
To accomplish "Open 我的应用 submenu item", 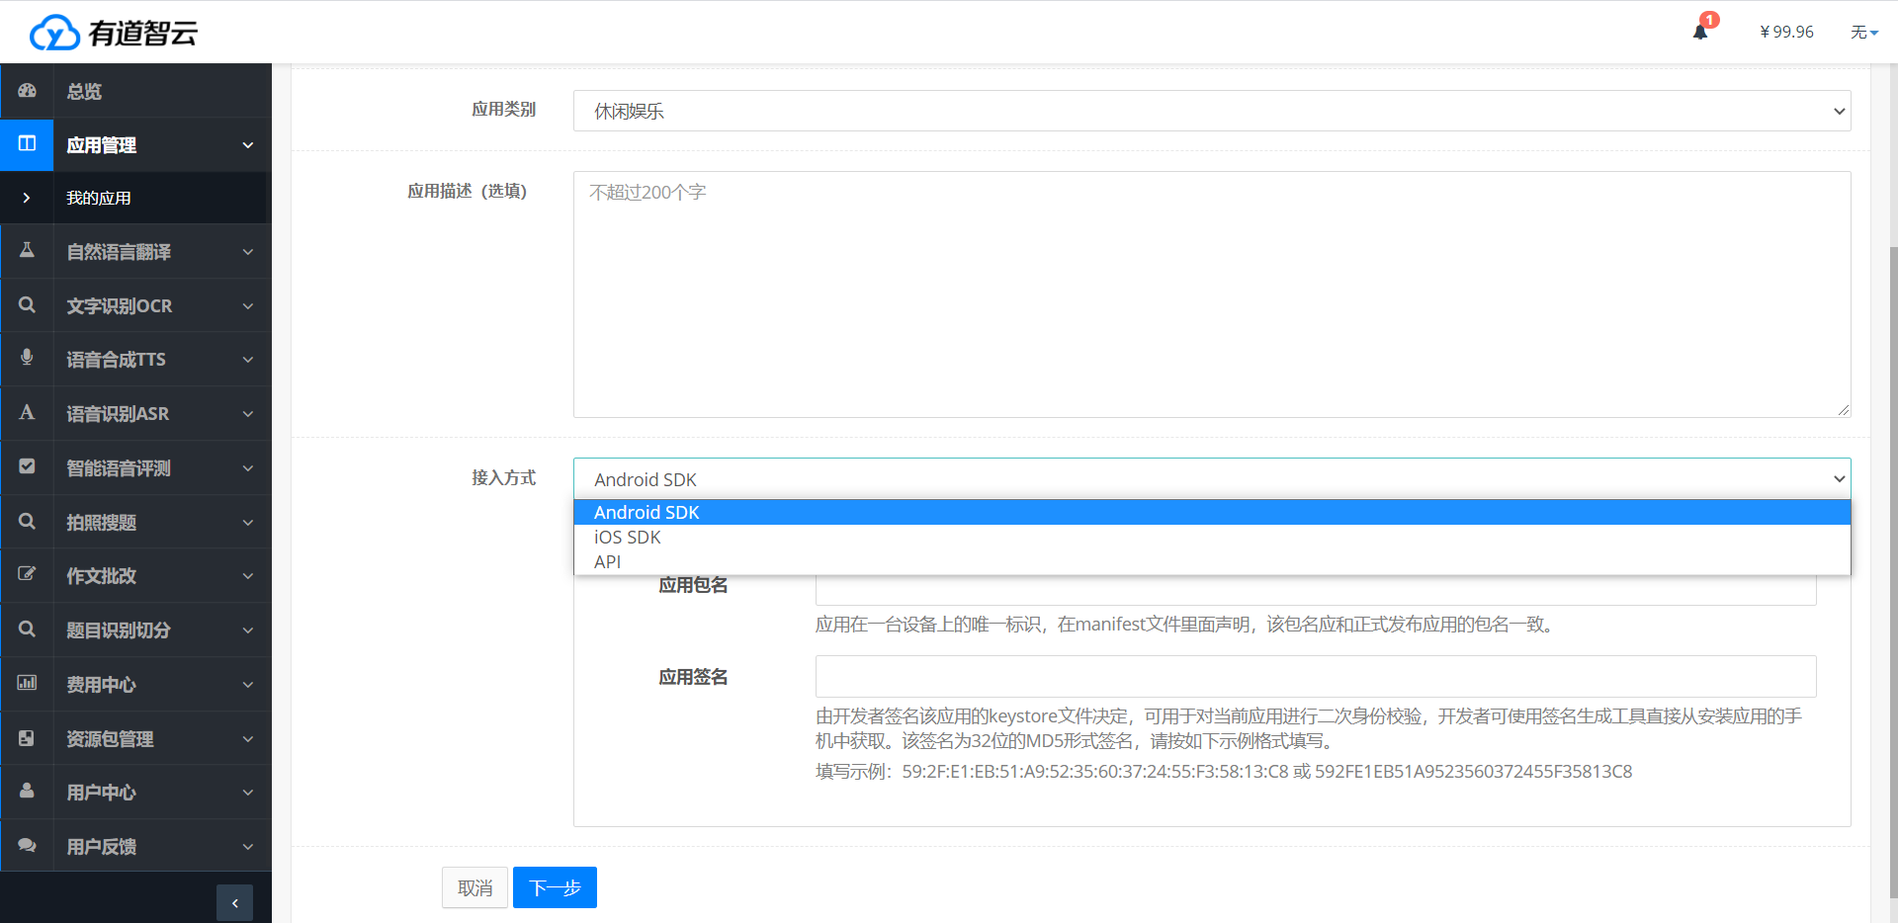I will (135, 198).
